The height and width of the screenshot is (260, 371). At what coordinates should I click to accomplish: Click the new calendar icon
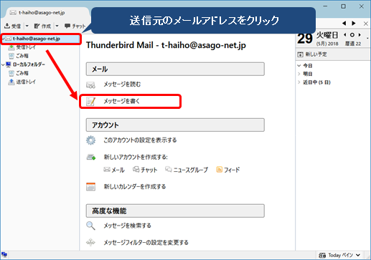click(90, 187)
